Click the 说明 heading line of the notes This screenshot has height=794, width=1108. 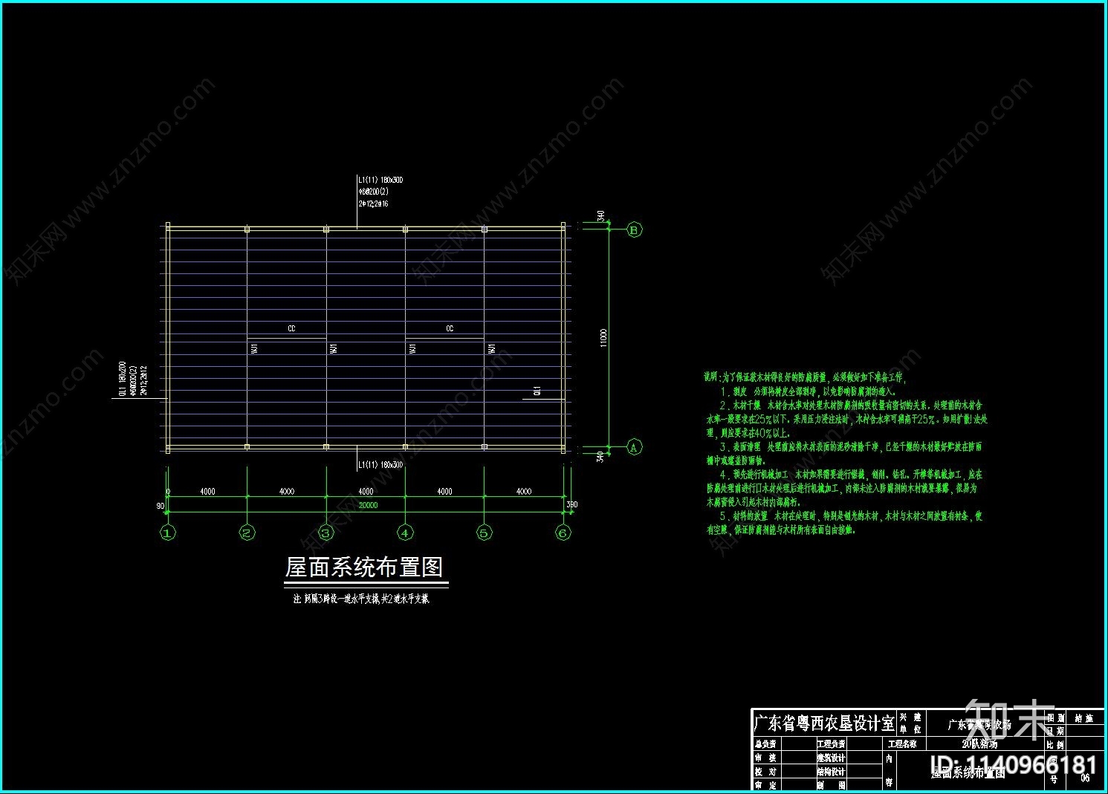coord(806,377)
